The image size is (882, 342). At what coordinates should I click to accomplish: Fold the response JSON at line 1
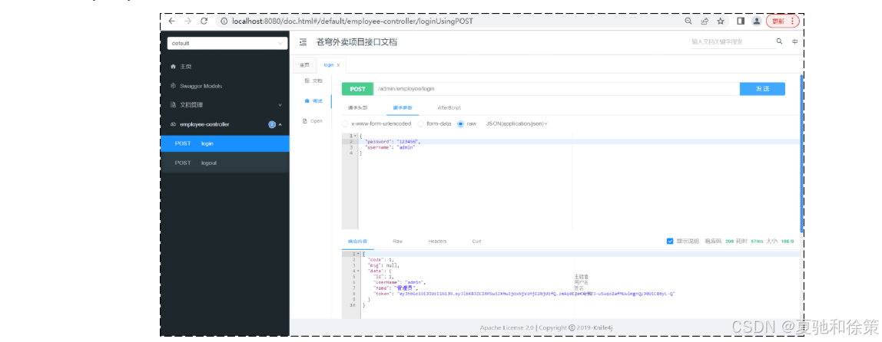click(358, 254)
